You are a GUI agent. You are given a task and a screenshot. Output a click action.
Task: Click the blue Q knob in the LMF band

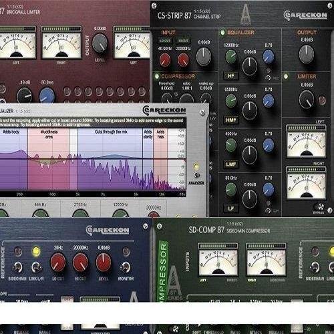coord(269,145)
